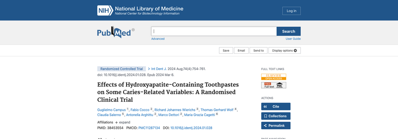Viewport: 398px width, 139px height.
Task: Open author Claudia Salerno link
Action: (x=109, y=115)
